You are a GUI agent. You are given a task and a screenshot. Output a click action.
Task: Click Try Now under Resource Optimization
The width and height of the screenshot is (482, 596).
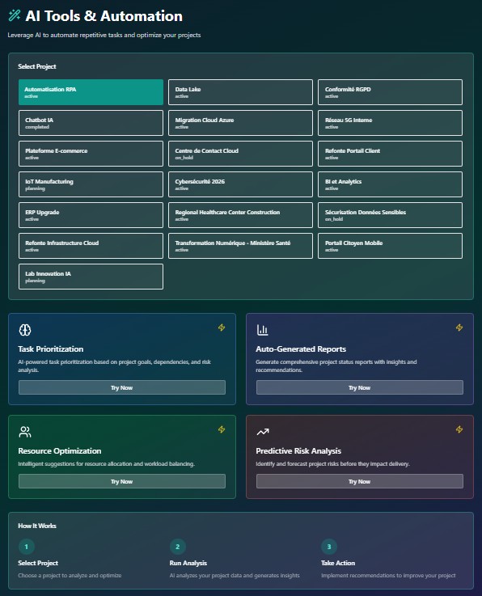point(122,482)
